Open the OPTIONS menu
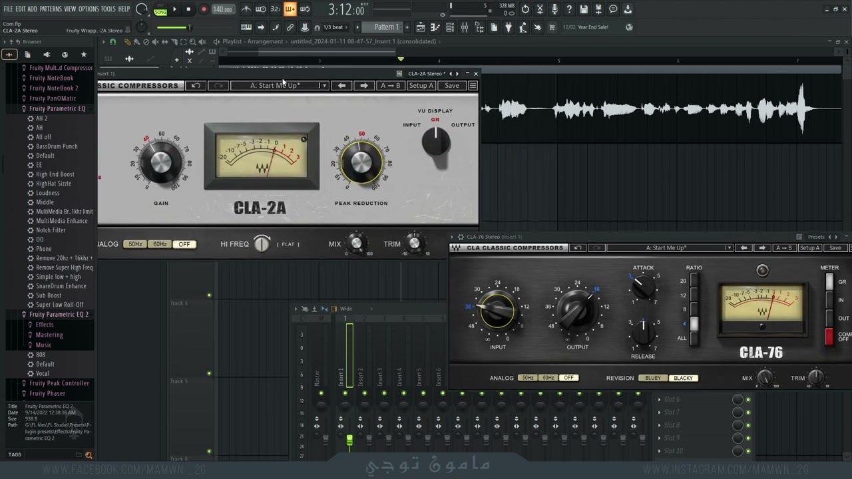Image resolution: width=852 pixels, height=479 pixels. (89, 9)
